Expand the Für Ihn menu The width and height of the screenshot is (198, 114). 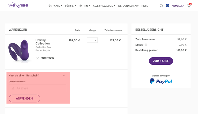coord(84,6)
